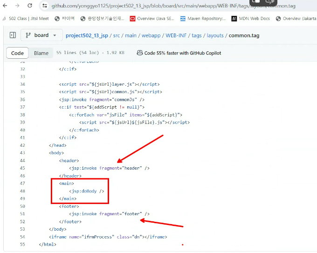
Task: Click the git branch icon beside board
Action: (x=28, y=35)
